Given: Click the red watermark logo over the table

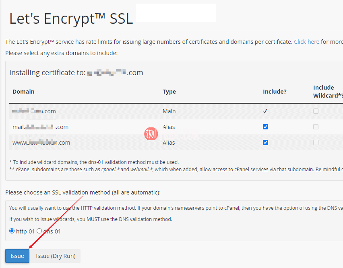Looking at the screenshot, I should point(151,134).
